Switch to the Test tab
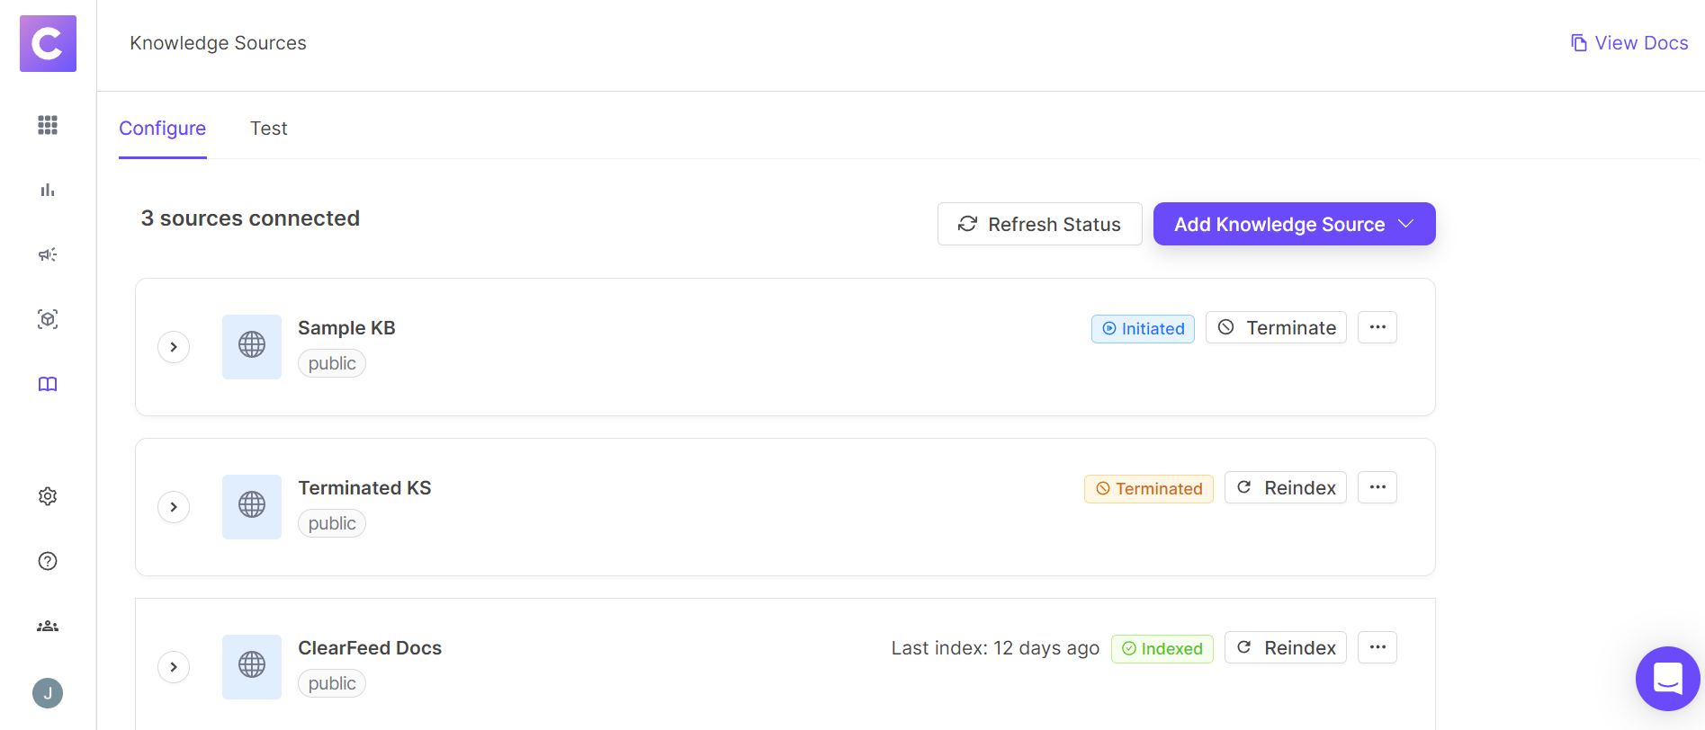 coord(268,129)
